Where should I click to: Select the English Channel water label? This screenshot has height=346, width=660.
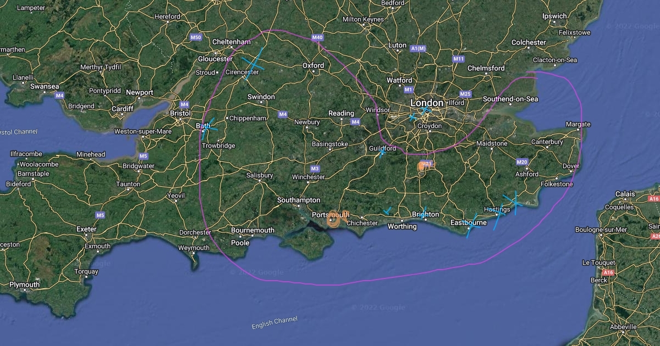(274, 323)
